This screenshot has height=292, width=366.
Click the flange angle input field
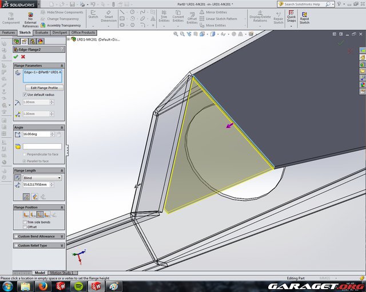(36, 134)
